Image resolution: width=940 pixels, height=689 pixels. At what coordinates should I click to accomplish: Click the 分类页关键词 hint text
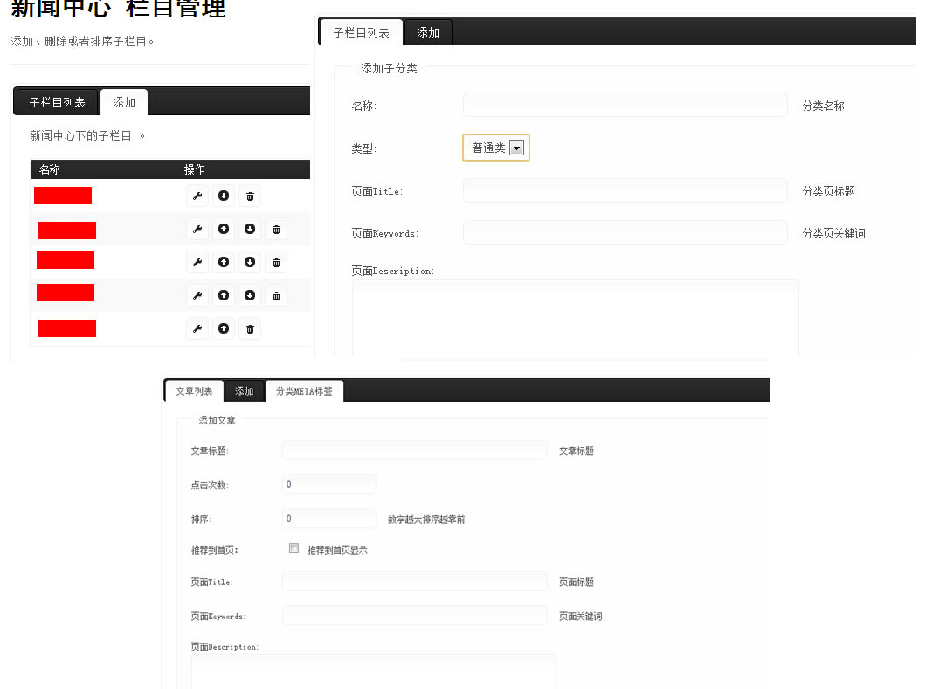point(834,233)
